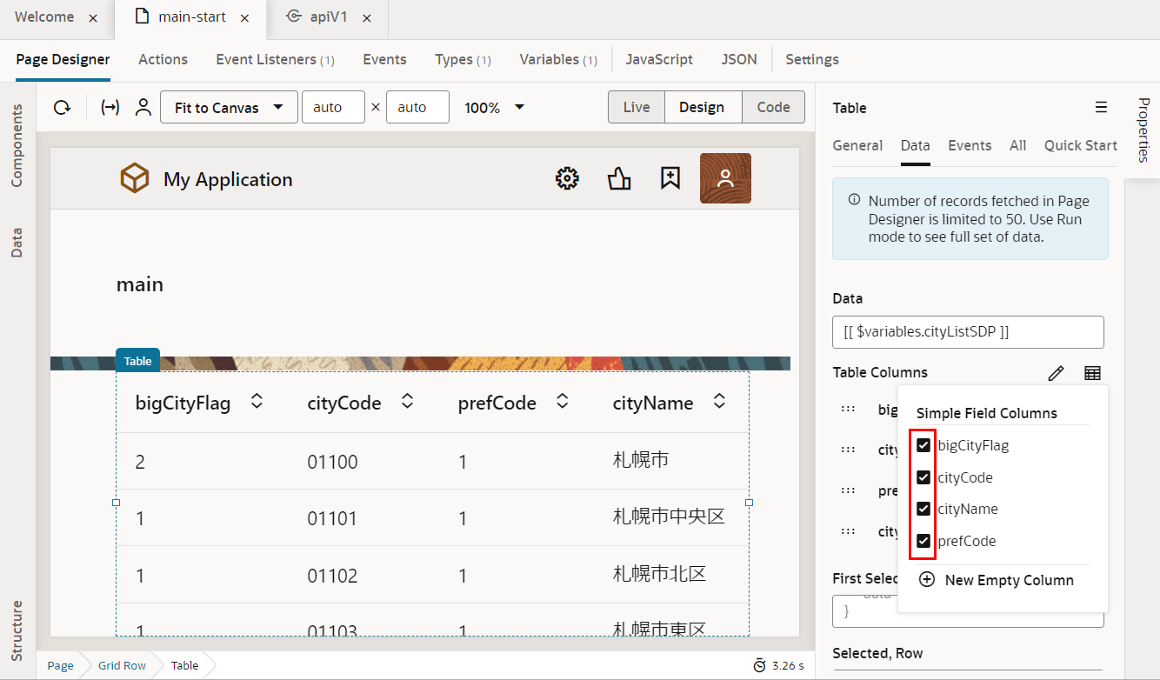Click the bookmark icon in app header
Screen dimensions: 1160x680
[x=670, y=179]
